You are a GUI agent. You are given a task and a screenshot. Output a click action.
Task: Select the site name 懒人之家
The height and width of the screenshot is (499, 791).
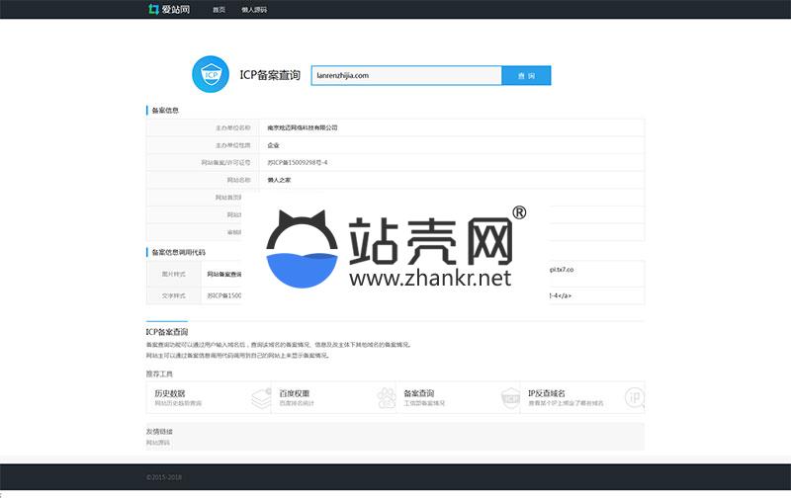click(279, 180)
